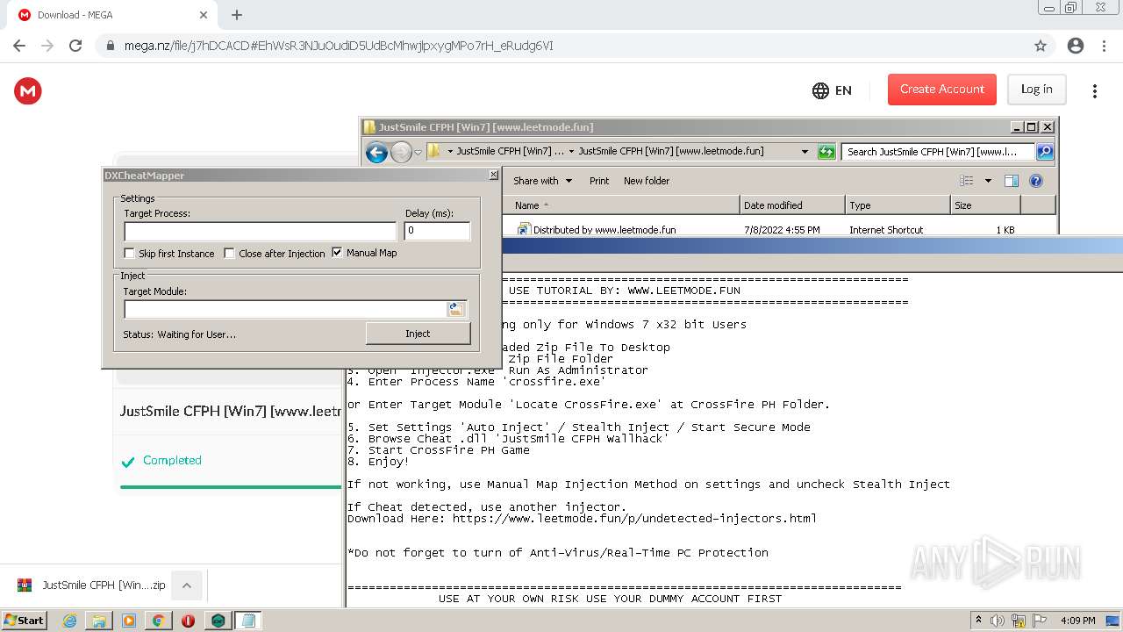Show hidden tray icons arrow

coord(979,621)
